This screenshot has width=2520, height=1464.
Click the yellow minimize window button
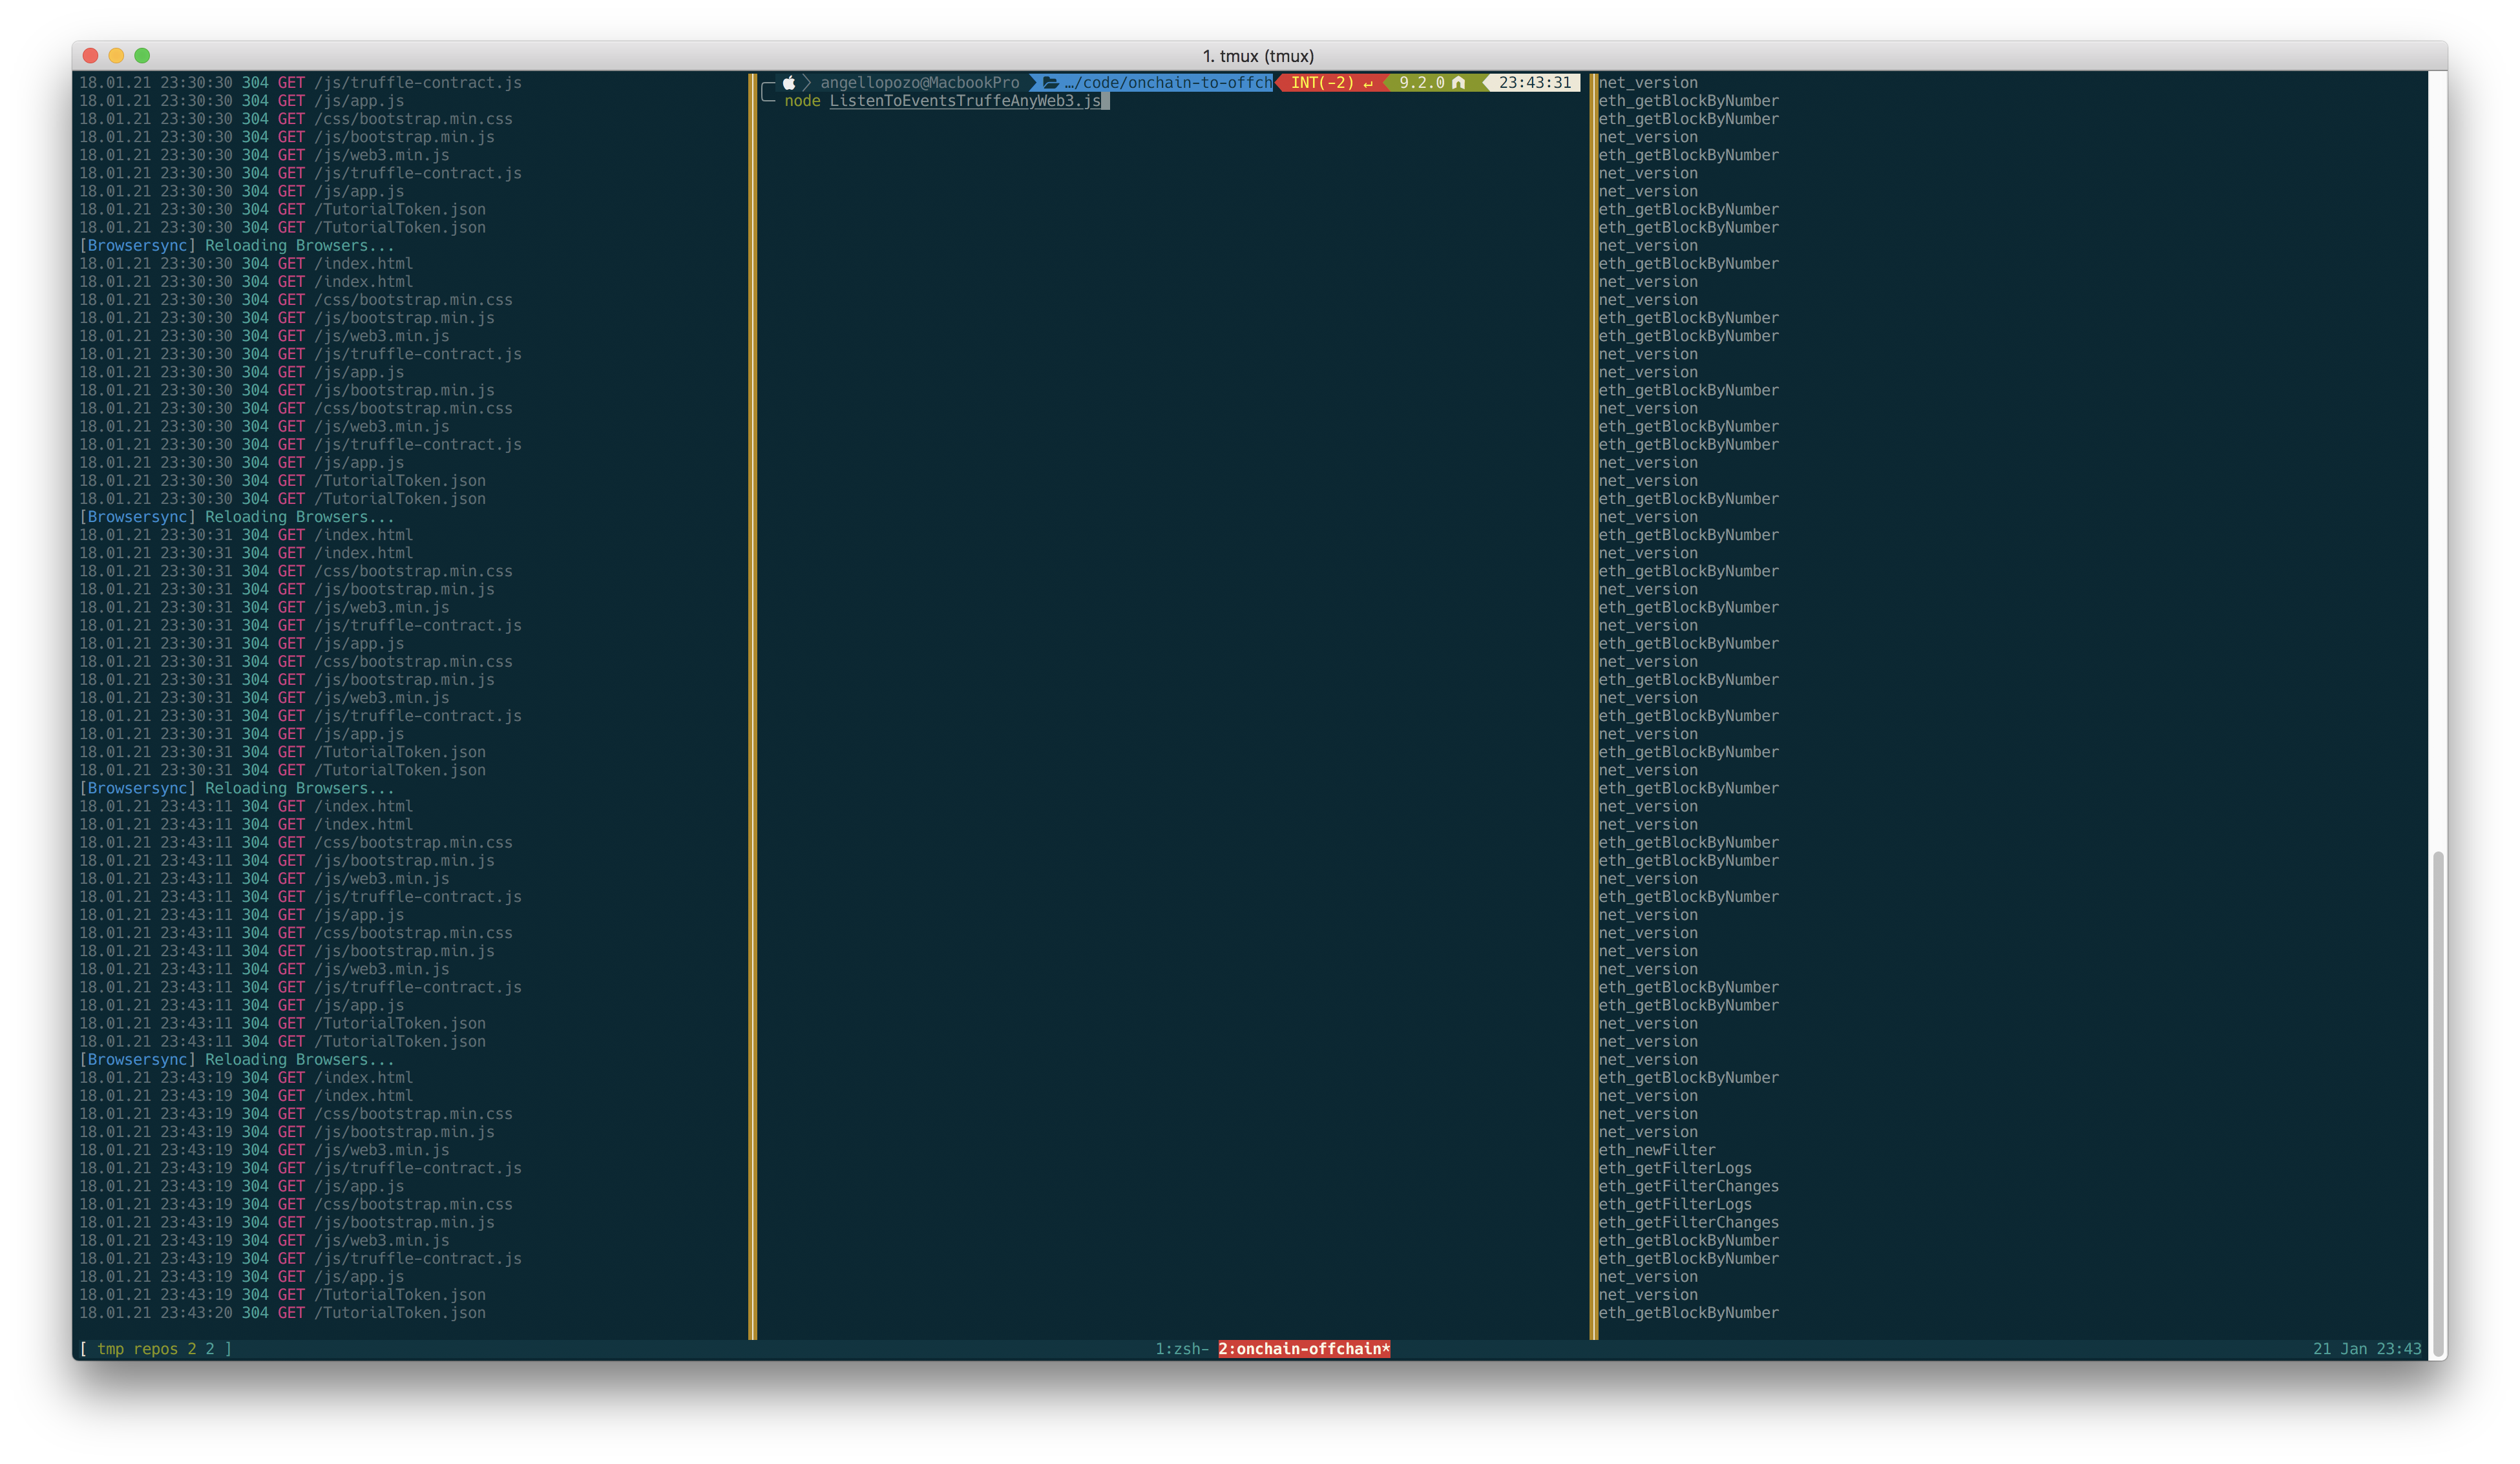pos(116,56)
